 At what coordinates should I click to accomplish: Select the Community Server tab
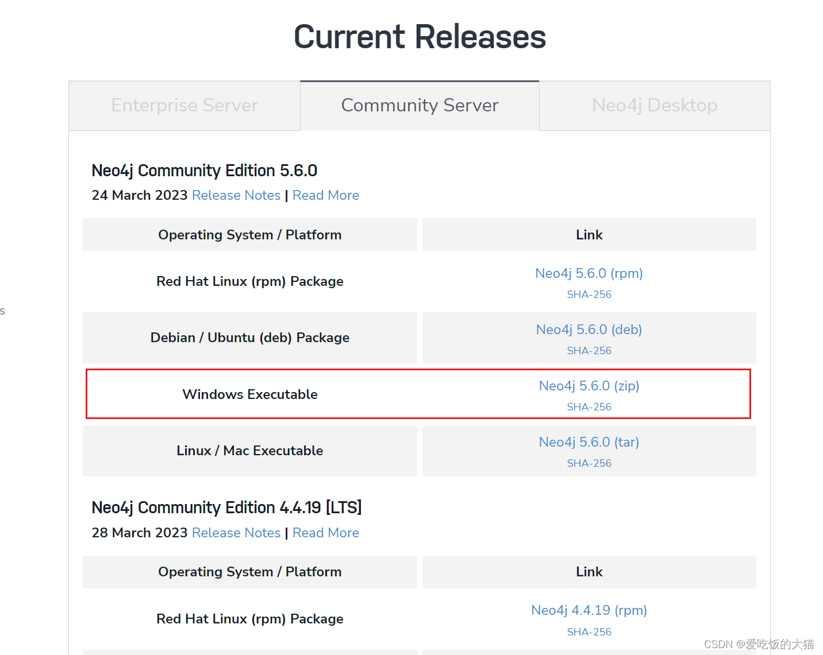(420, 106)
